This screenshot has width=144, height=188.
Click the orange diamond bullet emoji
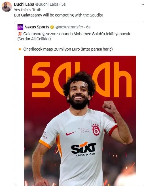tap(20, 49)
